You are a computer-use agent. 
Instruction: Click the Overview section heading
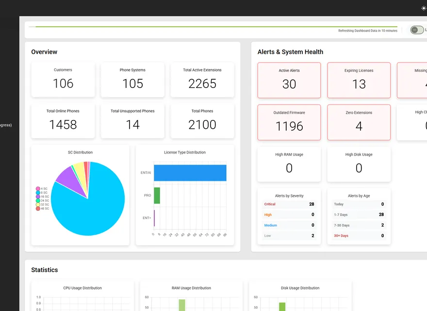tap(44, 52)
